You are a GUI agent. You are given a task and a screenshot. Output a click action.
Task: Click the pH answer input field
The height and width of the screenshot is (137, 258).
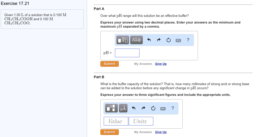point(127,53)
